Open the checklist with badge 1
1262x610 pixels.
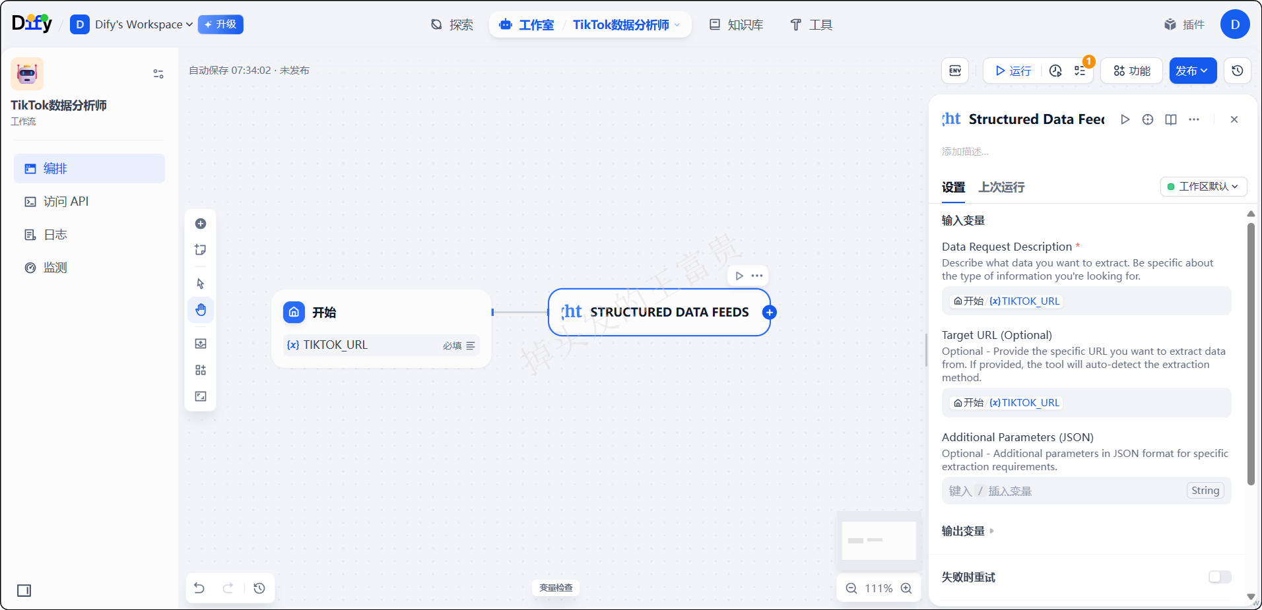[1080, 71]
